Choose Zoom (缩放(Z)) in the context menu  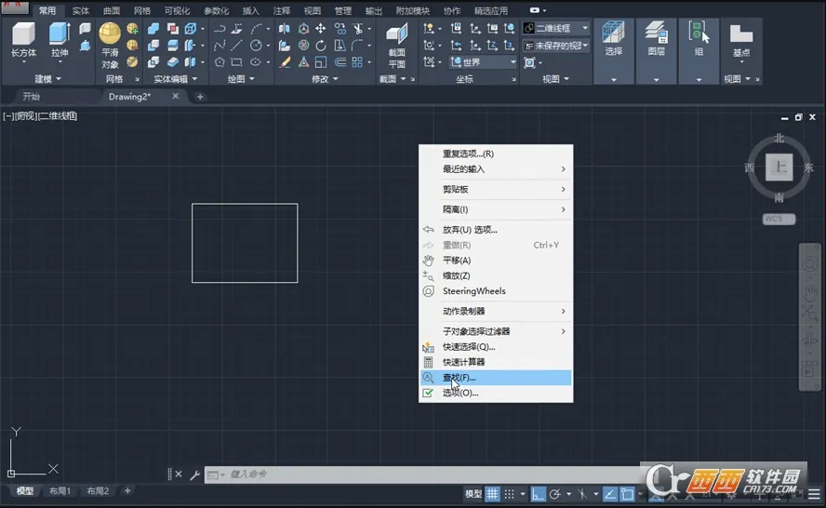coord(496,275)
